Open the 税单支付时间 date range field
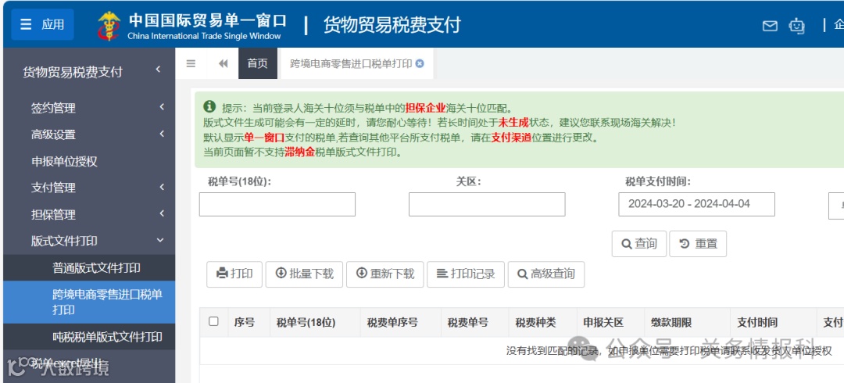 click(696, 205)
